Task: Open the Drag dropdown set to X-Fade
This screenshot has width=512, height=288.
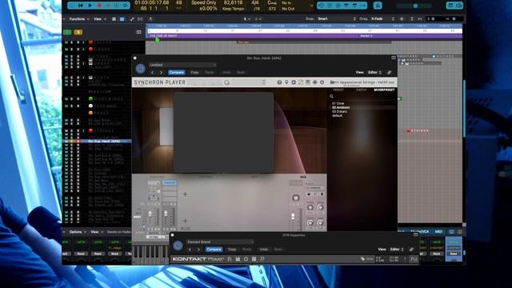Action: [x=382, y=19]
